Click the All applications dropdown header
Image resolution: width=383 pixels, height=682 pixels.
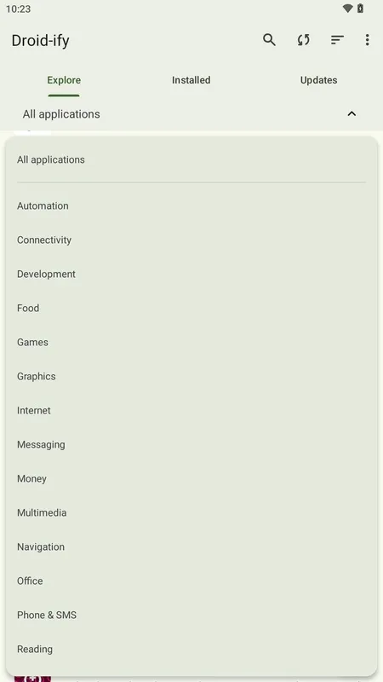pos(191,114)
